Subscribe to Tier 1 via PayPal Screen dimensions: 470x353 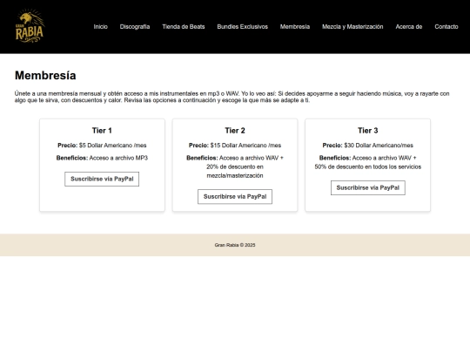[x=102, y=179]
